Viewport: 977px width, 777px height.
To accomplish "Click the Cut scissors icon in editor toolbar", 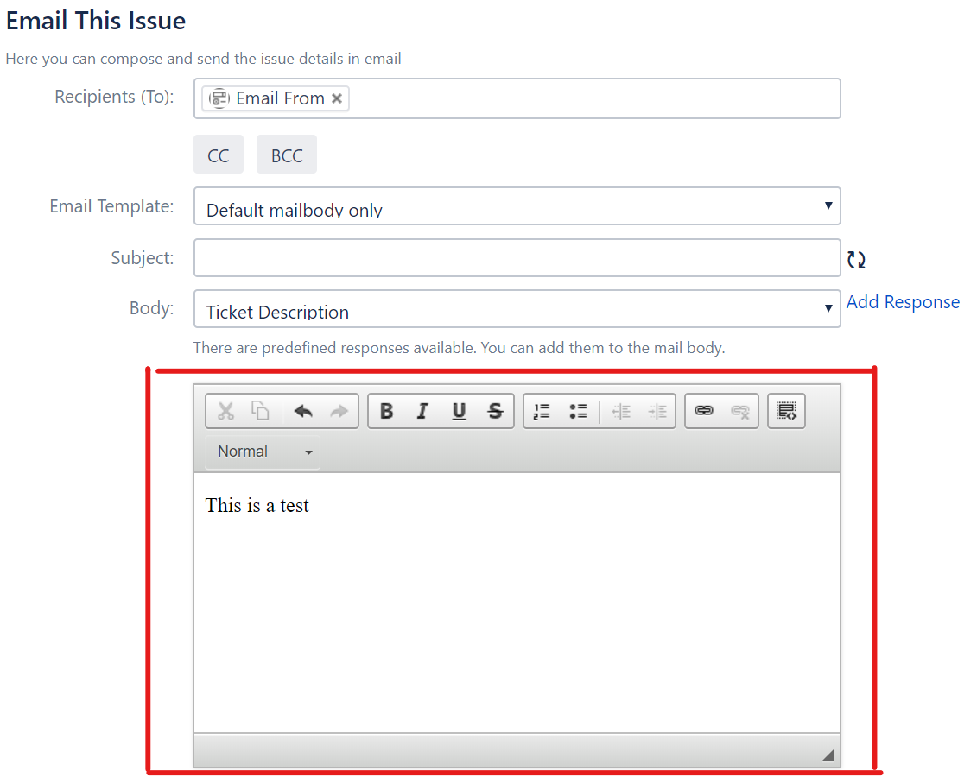I will pyautogui.click(x=225, y=411).
